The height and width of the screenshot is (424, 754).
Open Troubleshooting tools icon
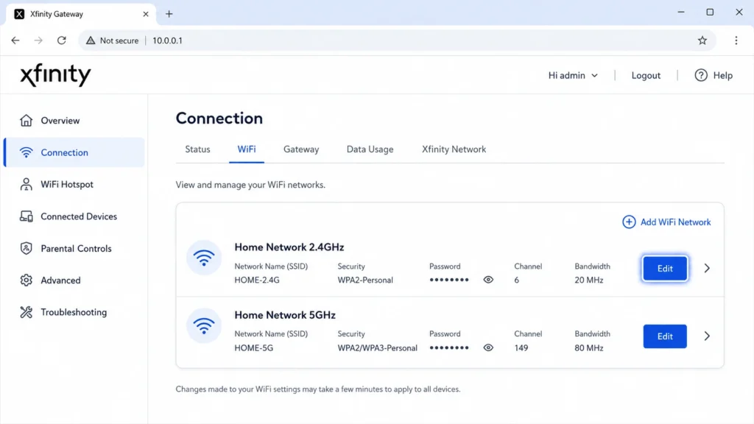coord(26,312)
